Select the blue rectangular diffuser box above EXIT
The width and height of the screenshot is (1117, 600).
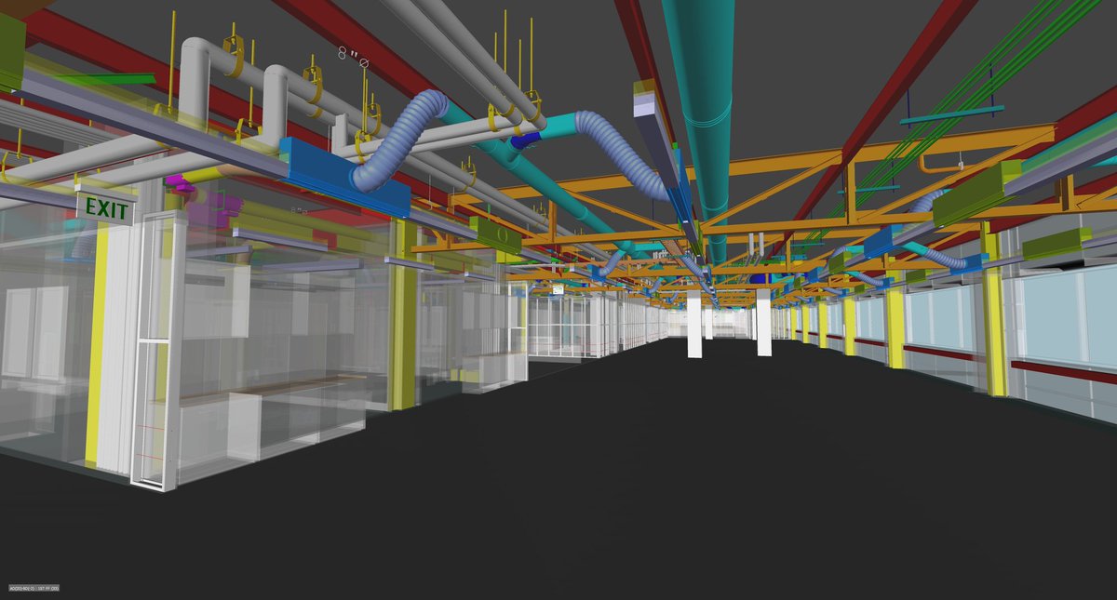point(344,179)
